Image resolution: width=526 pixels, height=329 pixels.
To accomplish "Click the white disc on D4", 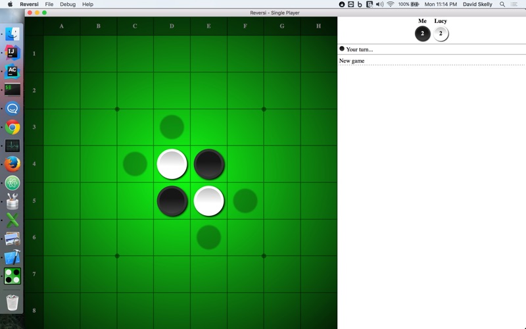I will coord(172,164).
